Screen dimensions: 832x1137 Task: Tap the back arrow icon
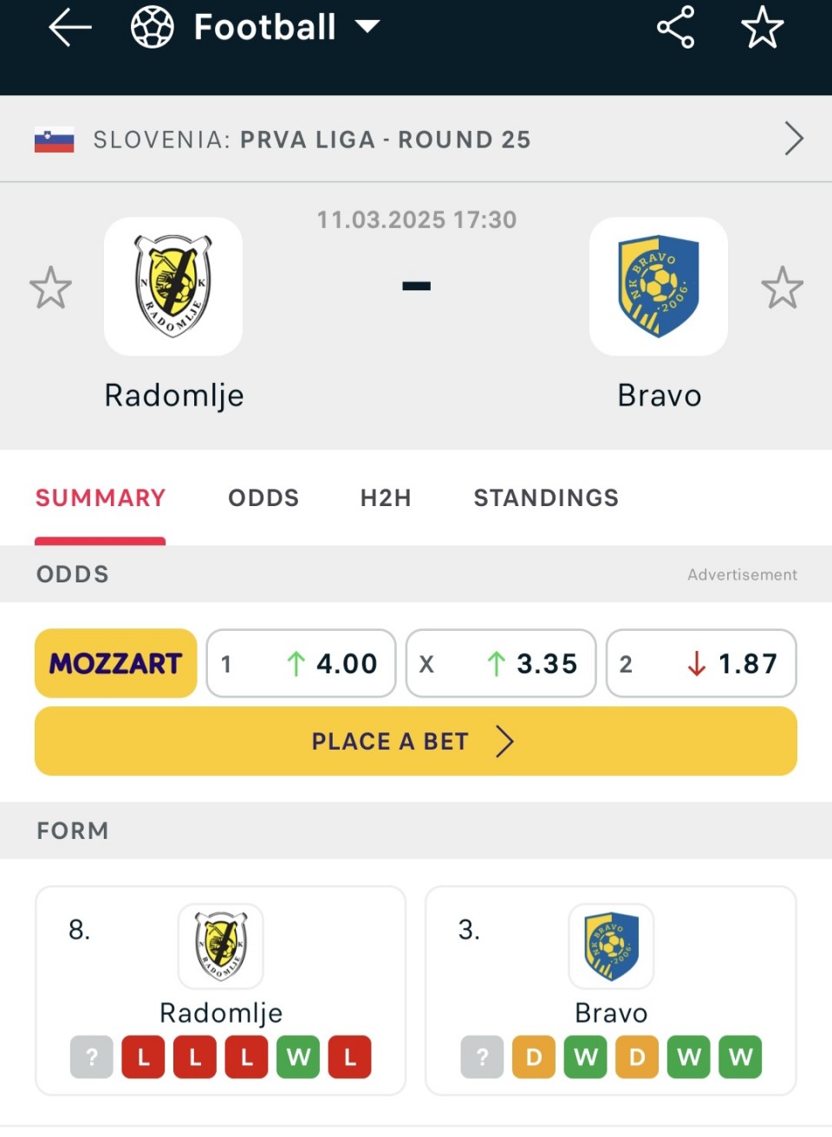pyautogui.click(x=70, y=27)
